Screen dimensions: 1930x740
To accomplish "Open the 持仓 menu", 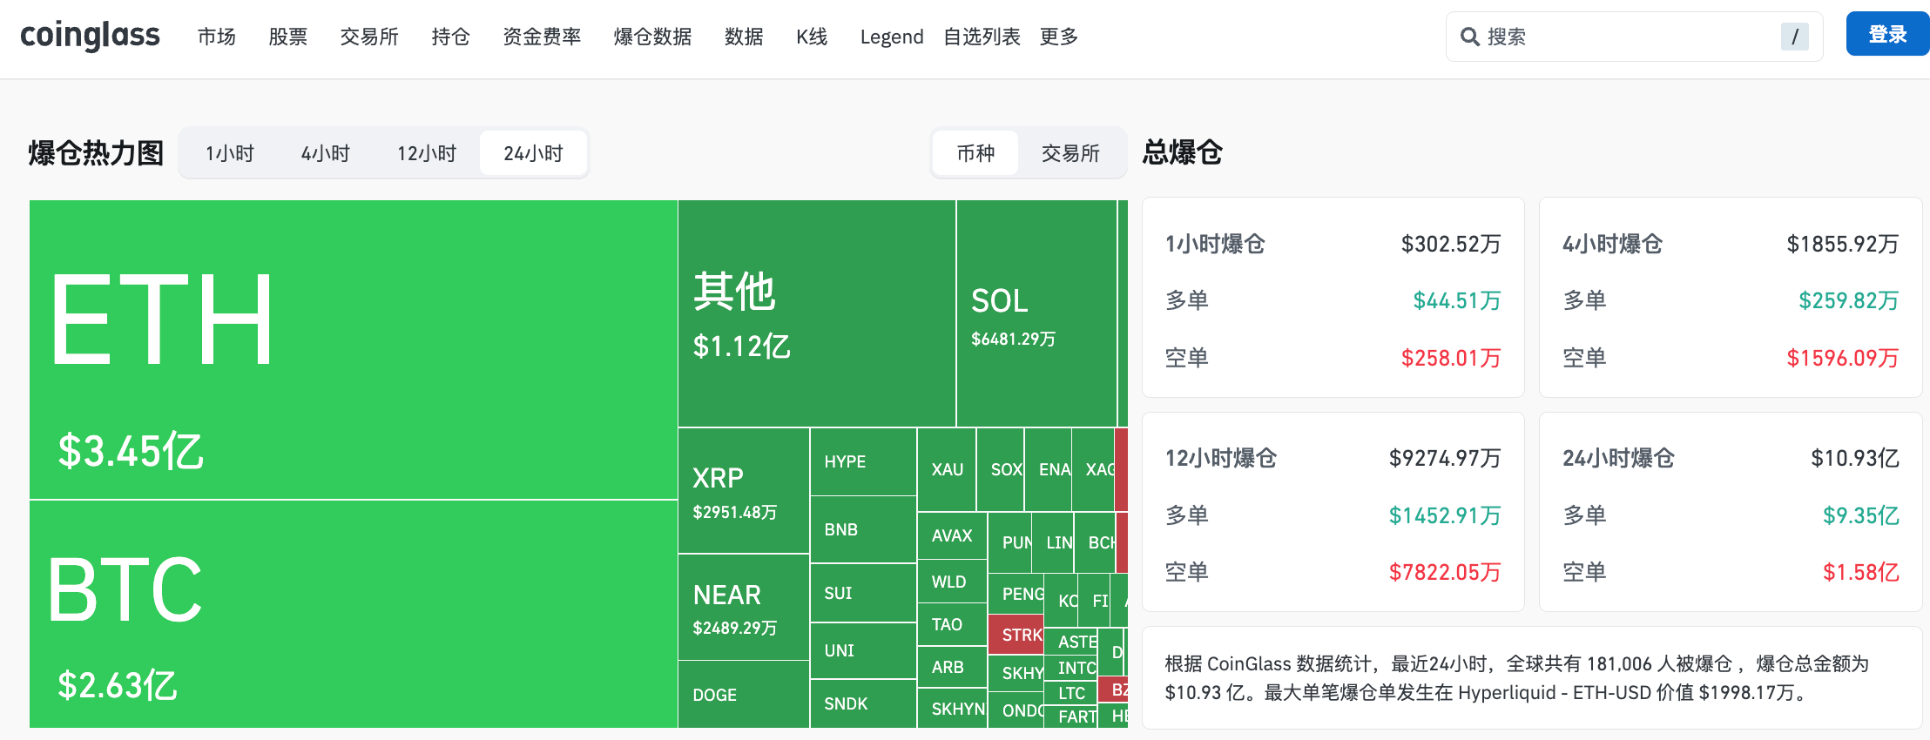I will pyautogui.click(x=451, y=37).
